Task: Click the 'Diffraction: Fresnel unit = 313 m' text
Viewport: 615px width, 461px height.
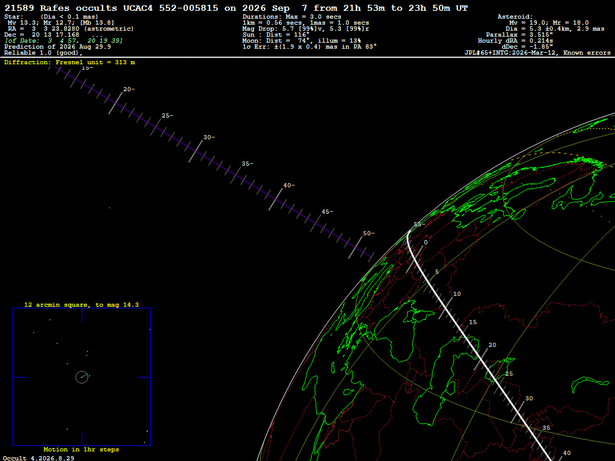Action: tap(70, 62)
